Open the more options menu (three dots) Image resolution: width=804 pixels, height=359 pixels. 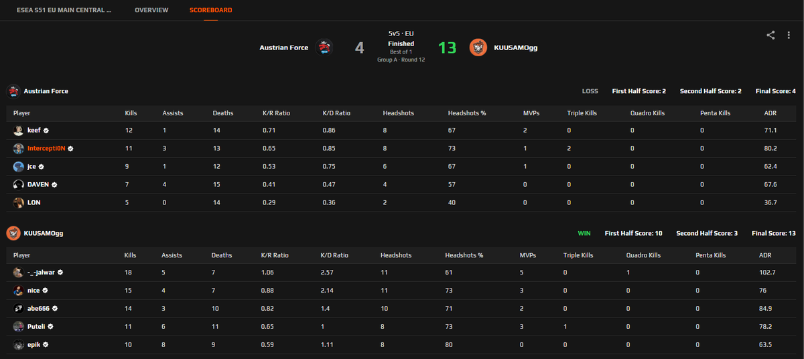[789, 35]
